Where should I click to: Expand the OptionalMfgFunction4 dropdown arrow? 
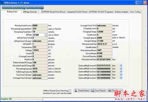[x=121, y=69]
